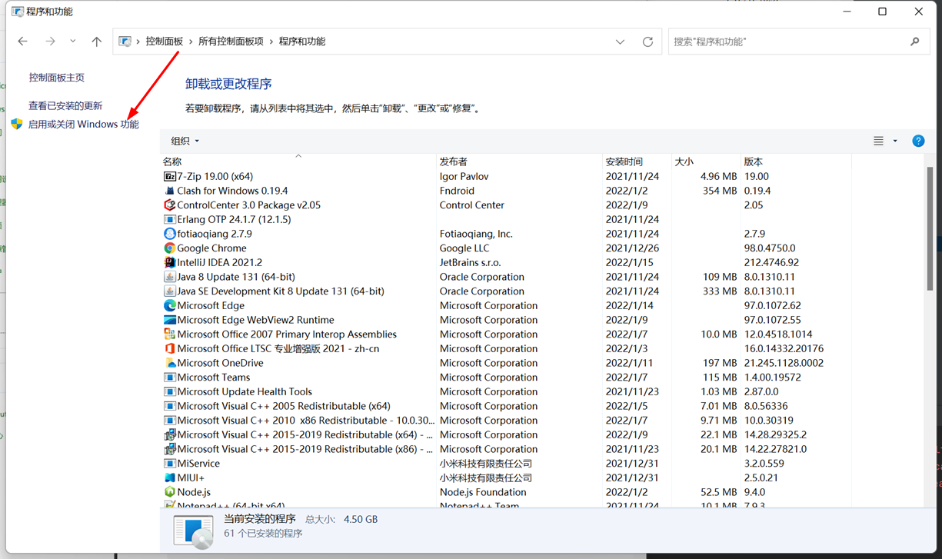Click the Node.js program icon
Image resolution: width=942 pixels, height=559 pixels.
170,492
